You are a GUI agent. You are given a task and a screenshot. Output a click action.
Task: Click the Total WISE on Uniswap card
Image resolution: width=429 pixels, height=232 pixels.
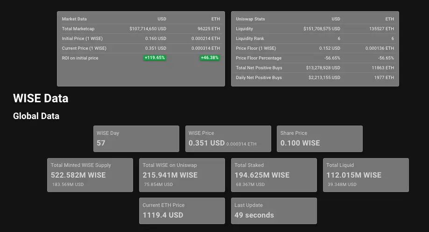[x=182, y=175]
